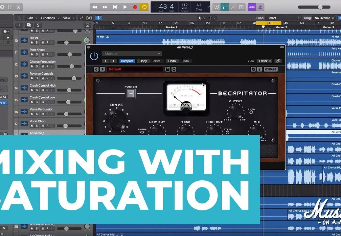Record-enable the Reverse Cymbals track
Image resolution: width=341 pixels, height=236 pixels.
[47, 78]
